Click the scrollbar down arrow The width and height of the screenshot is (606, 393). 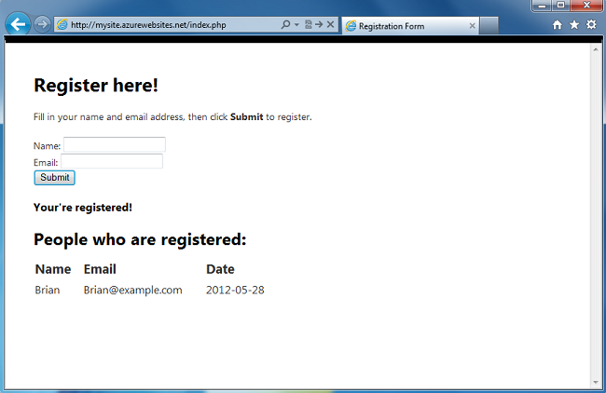596,383
